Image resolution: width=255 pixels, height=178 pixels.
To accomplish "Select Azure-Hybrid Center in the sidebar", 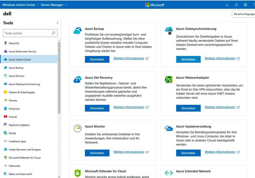I will [29, 59].
